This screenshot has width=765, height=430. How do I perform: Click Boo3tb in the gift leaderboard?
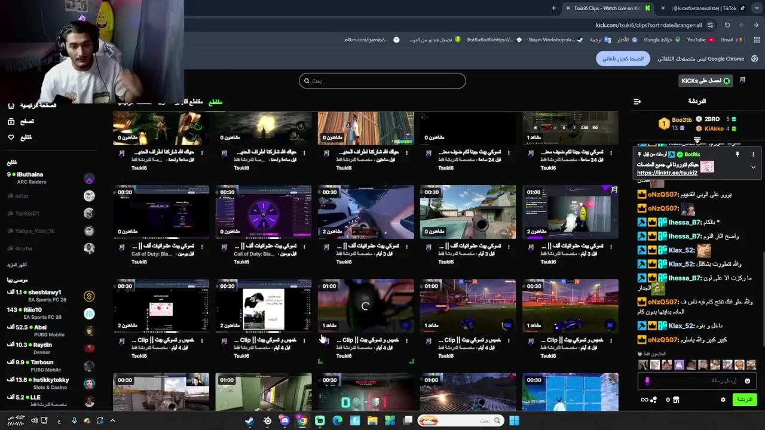pos(682,120)
